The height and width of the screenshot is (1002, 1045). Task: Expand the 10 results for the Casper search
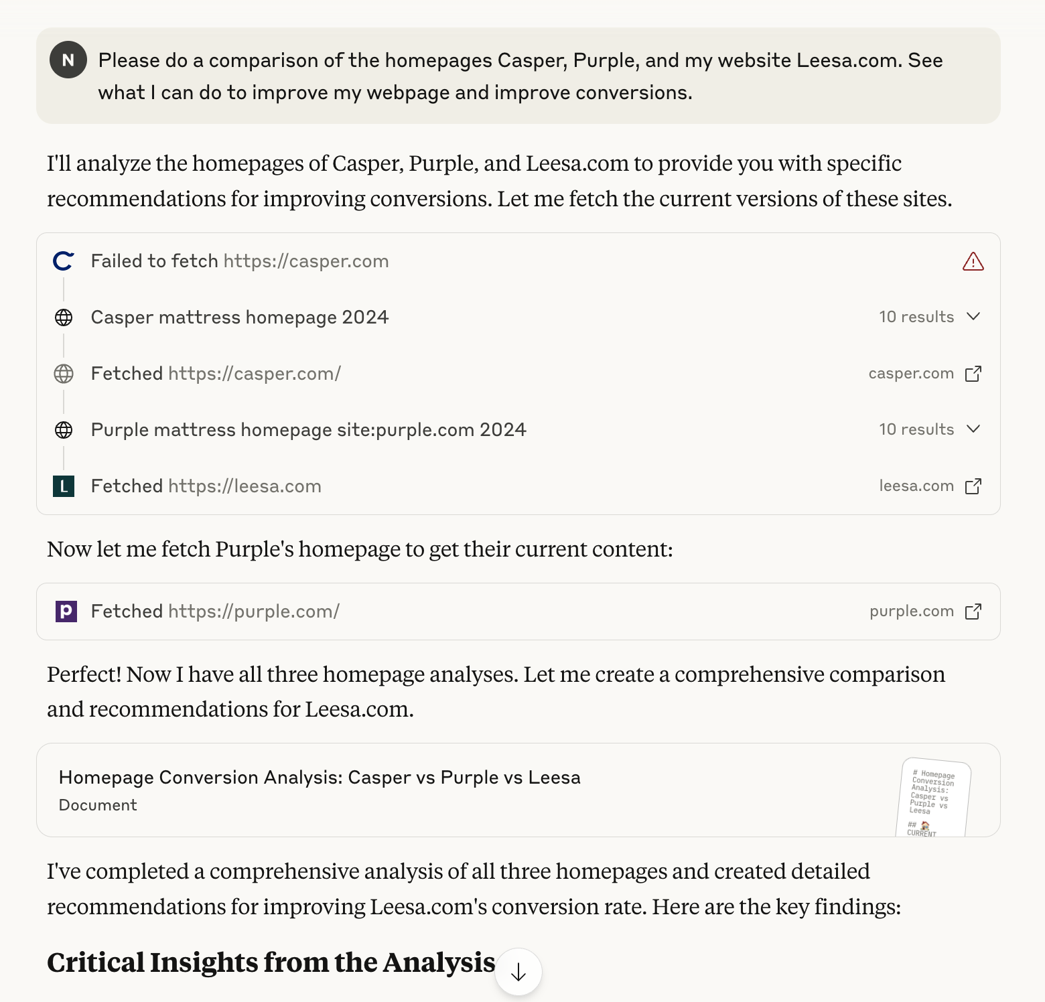pos(930,317)
